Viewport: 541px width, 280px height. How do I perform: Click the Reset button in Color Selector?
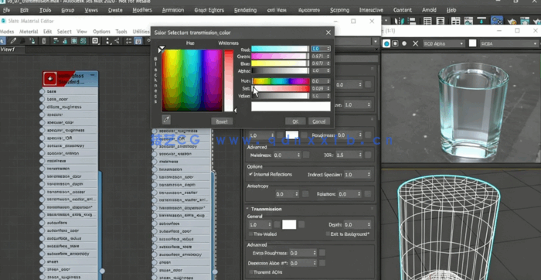click(222, 121)
